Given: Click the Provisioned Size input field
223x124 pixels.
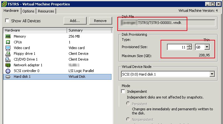Looking at the screenshot, I should [x=177, y=47].
